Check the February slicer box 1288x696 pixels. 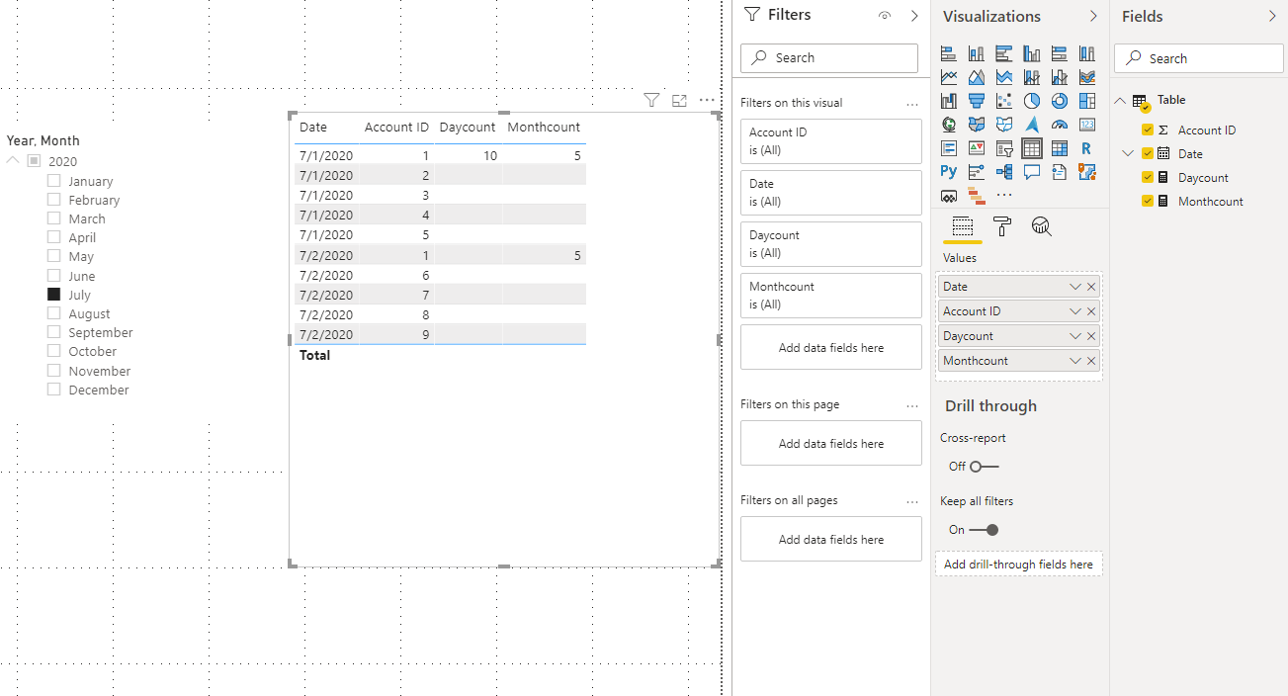click(54, 200)
